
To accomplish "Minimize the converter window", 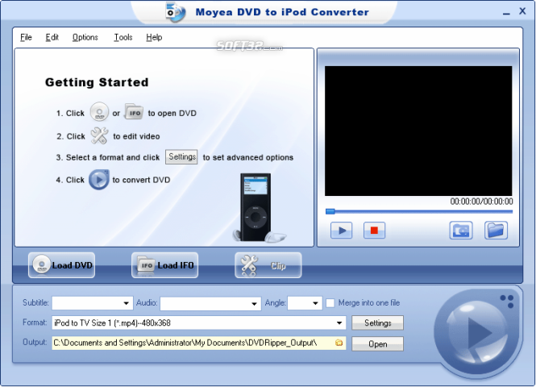I will (x=506, y=13).
